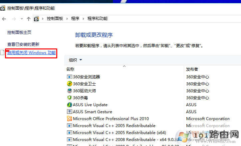Sort by the 发布者 column header

click(192, 69)
